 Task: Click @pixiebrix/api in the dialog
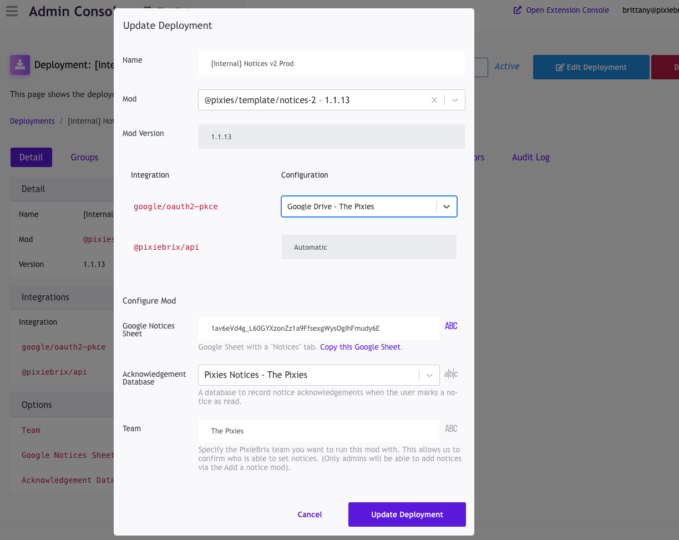[x=166, y=247]
